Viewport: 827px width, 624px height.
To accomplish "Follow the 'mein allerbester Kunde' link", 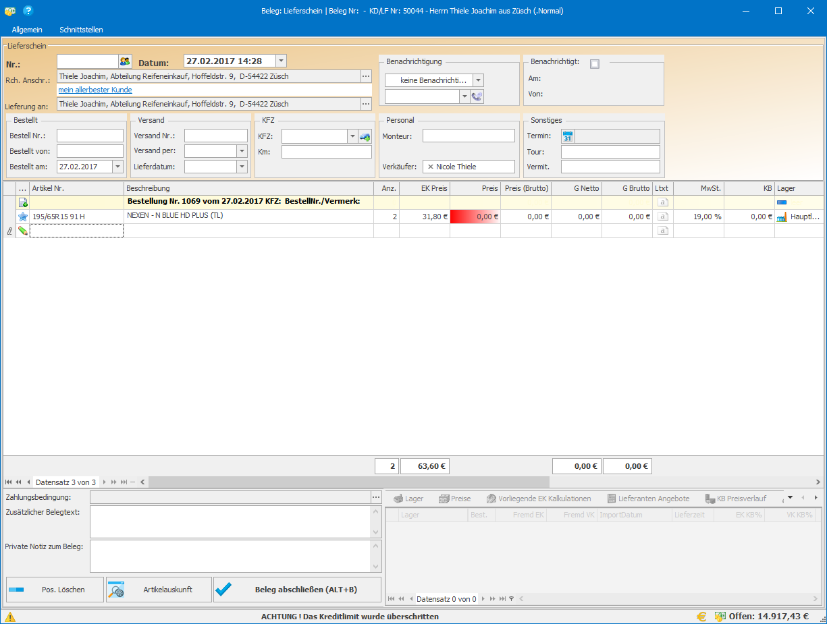I will (x=95, y=90).
